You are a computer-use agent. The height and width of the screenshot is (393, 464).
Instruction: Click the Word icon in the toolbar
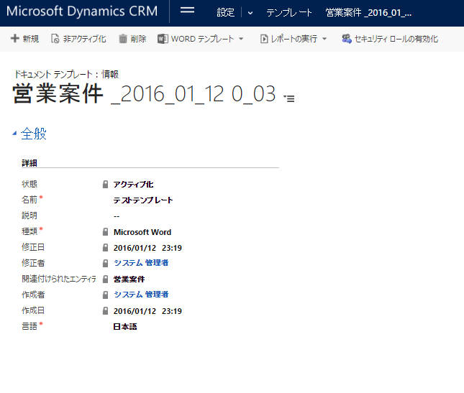click(x=163, y=39)
